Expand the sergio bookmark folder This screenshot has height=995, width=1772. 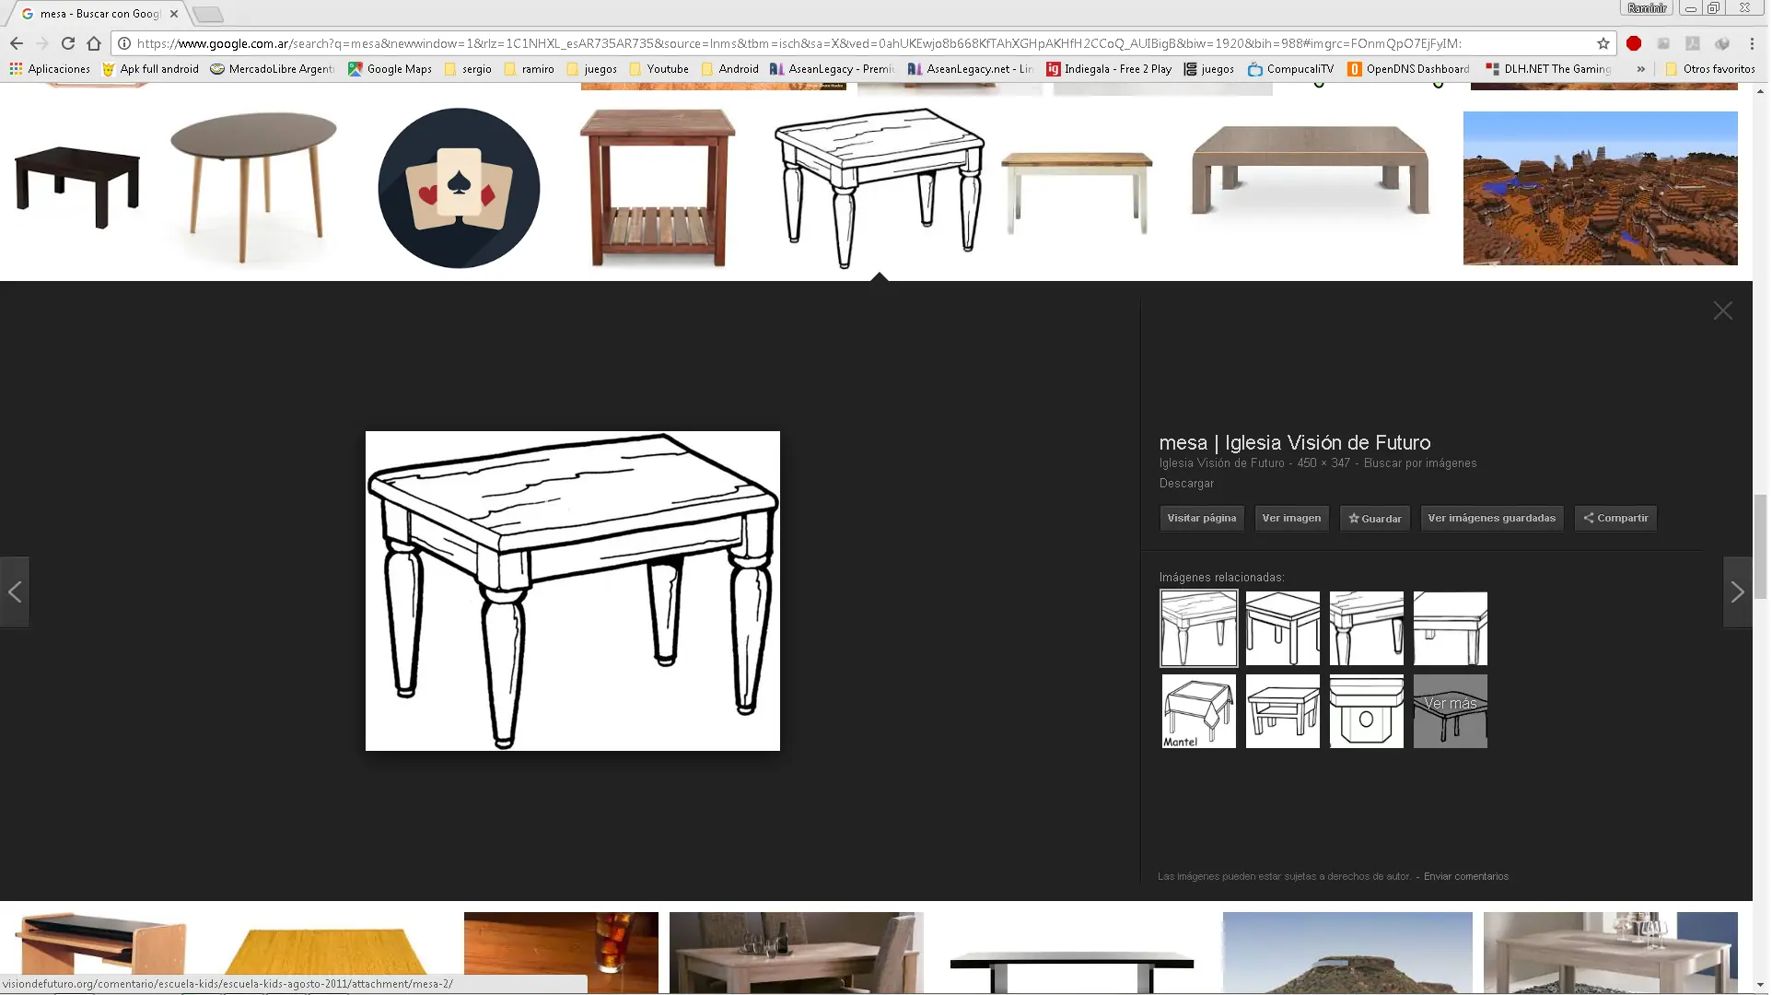(x=468, y=69)
